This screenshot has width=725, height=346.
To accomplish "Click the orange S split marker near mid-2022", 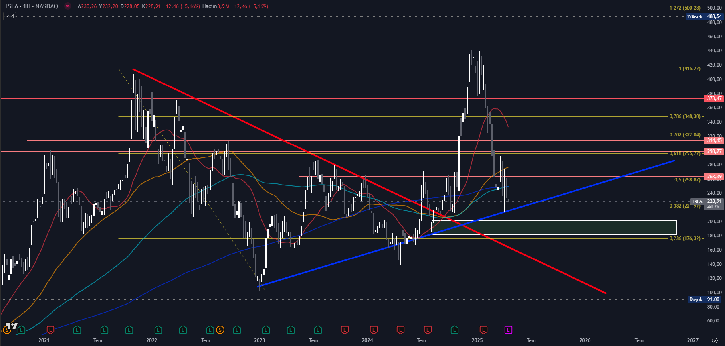I will pyautogui.click(x=220, y=330).
